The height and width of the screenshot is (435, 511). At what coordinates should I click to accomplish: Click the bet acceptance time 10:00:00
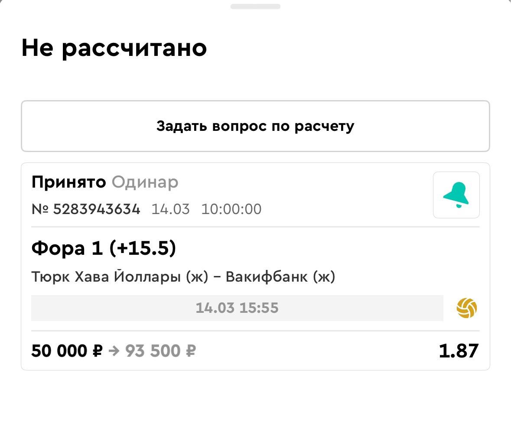[231, 209]
